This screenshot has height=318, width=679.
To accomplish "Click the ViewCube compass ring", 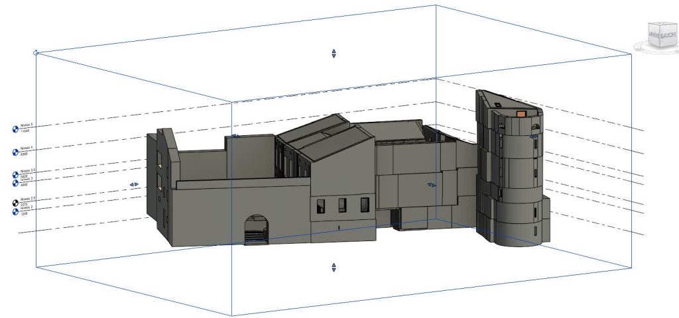I will pos(639,48).
